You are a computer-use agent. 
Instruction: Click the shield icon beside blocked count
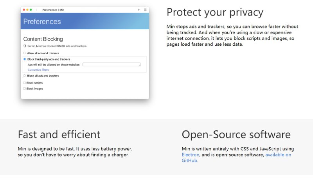tap(25, 46)
